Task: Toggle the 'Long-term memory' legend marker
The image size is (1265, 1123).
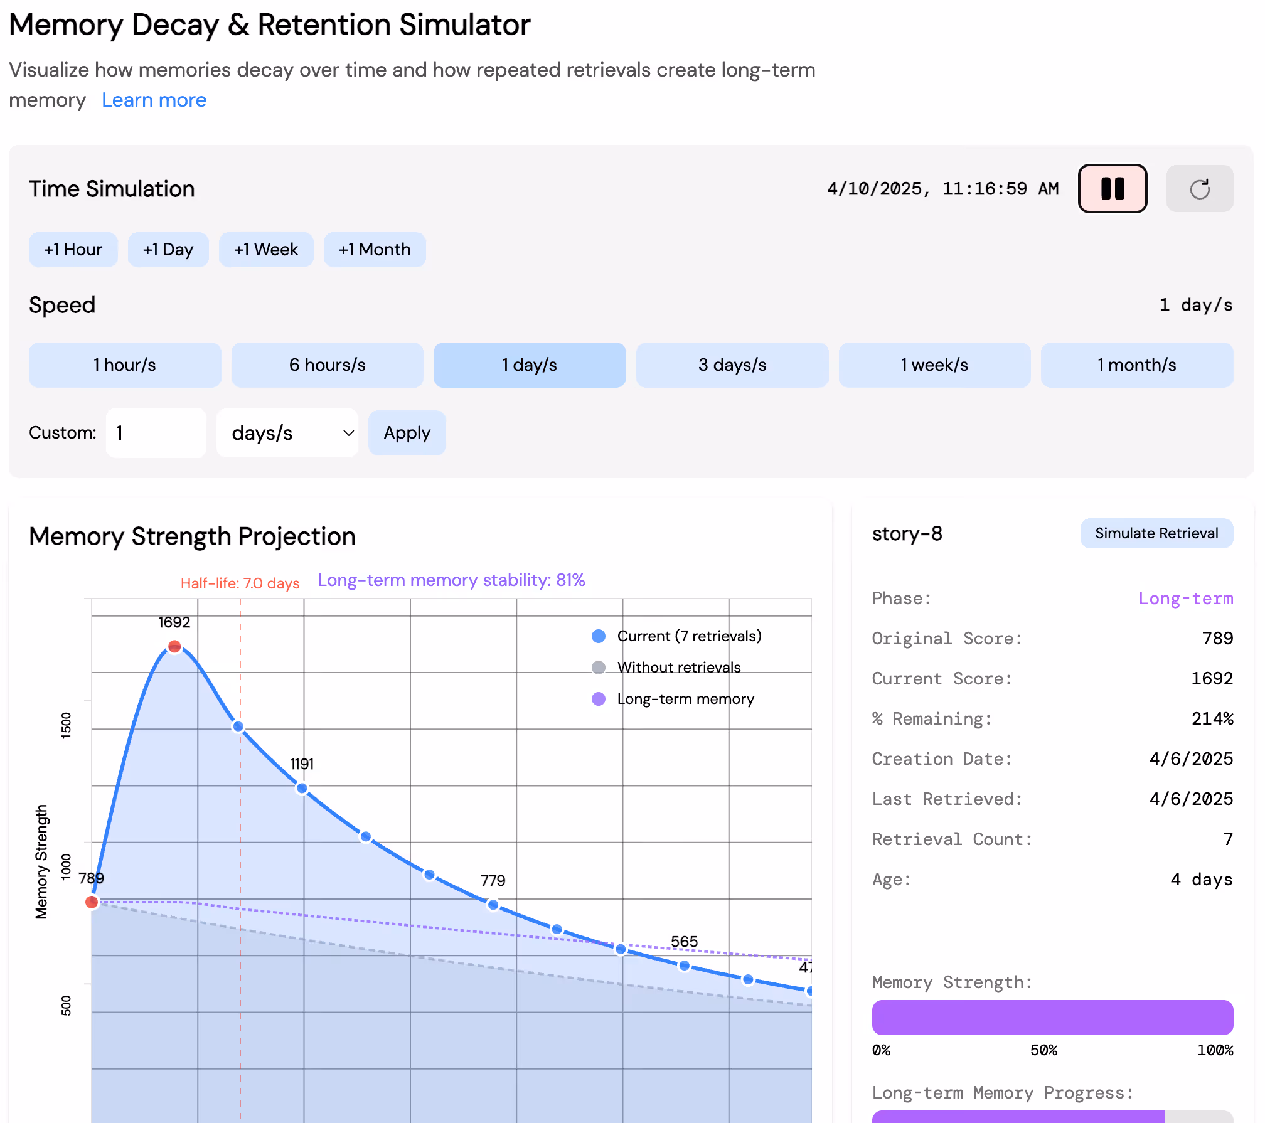Action: 599,698
